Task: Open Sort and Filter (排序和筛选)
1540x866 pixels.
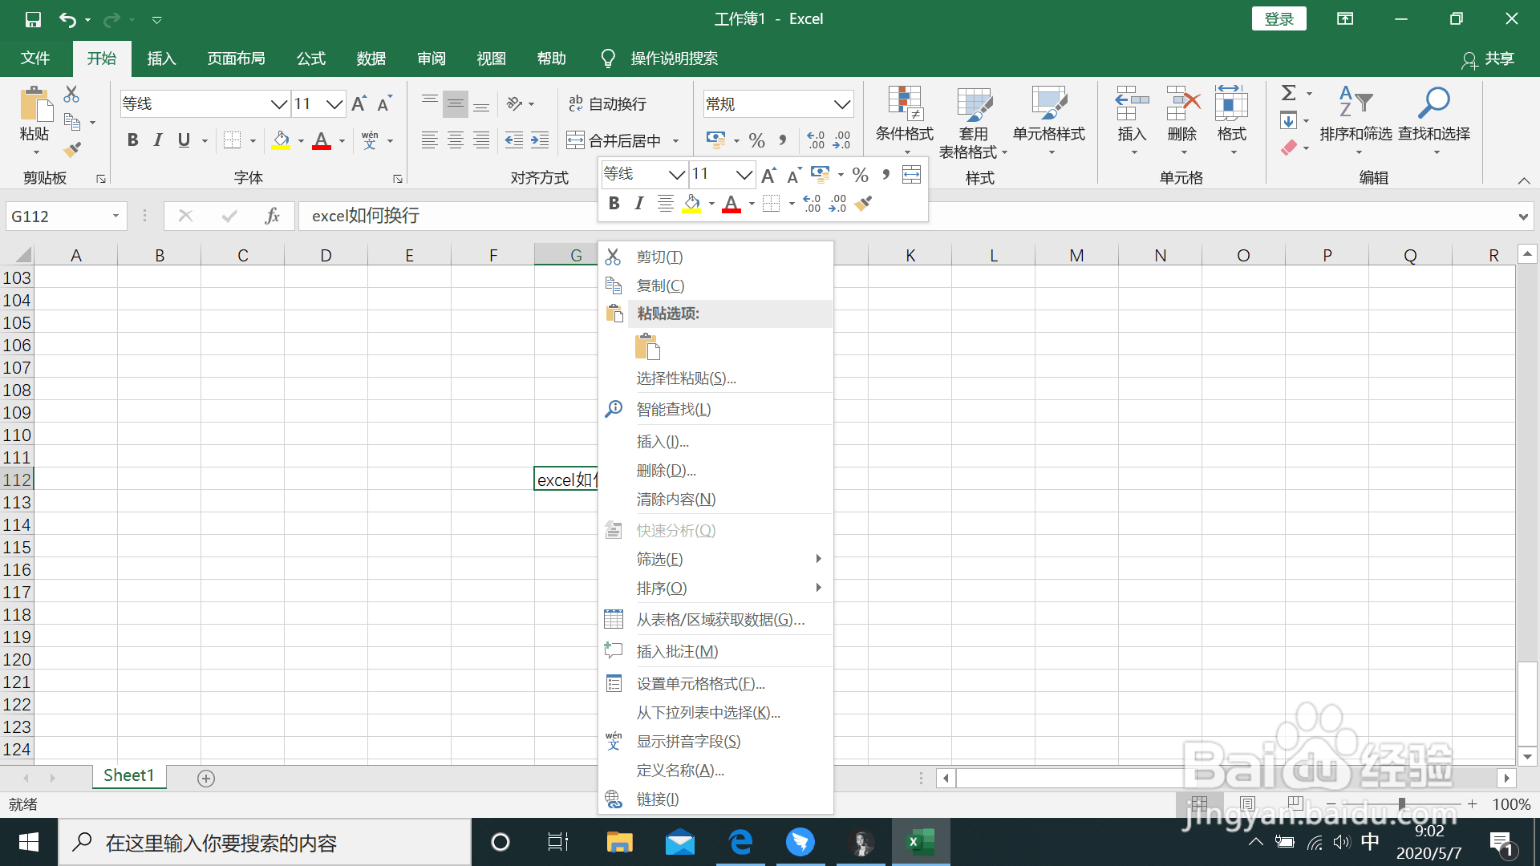Action: point(1356,120)
